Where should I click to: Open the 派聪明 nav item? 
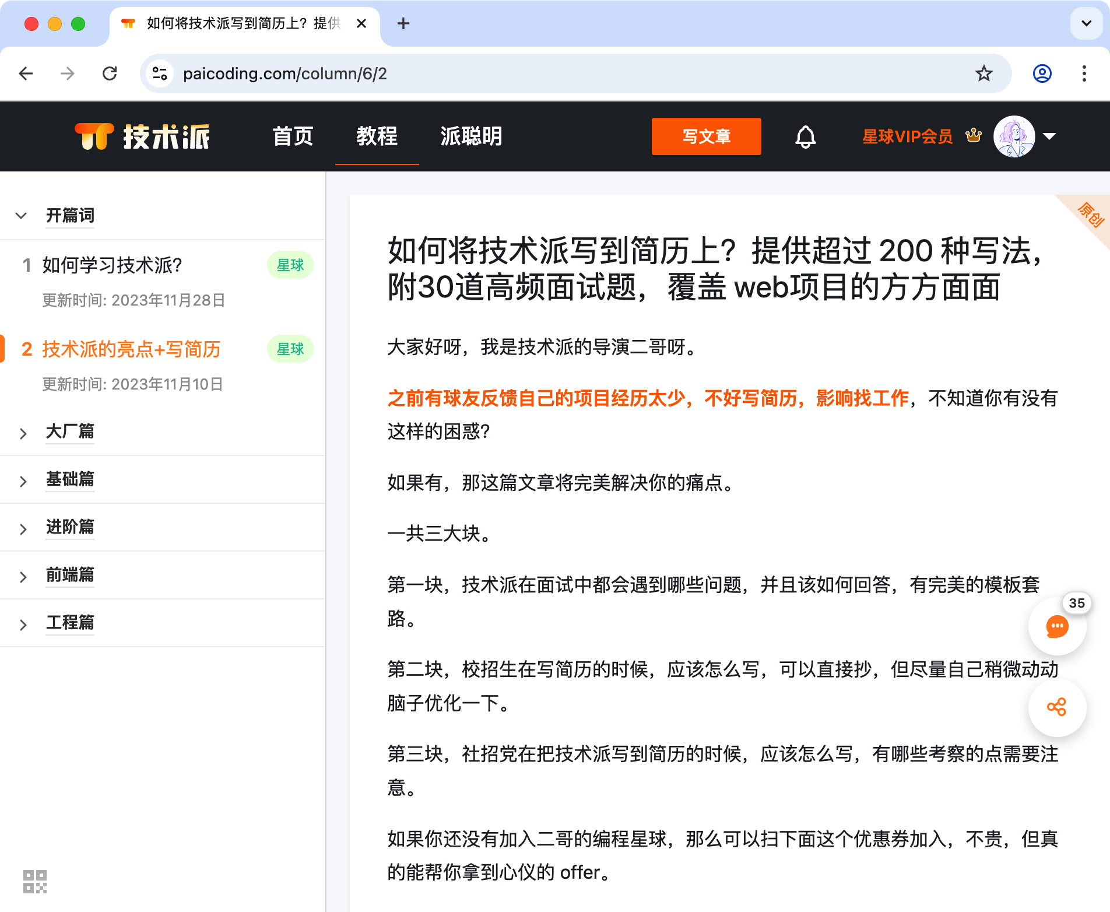point(471,136)
